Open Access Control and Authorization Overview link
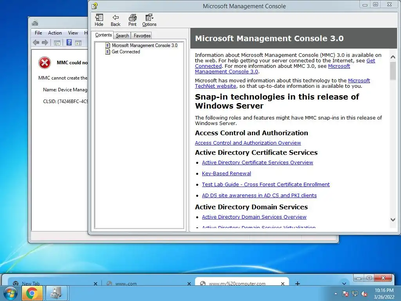 [x=248, y=143]
